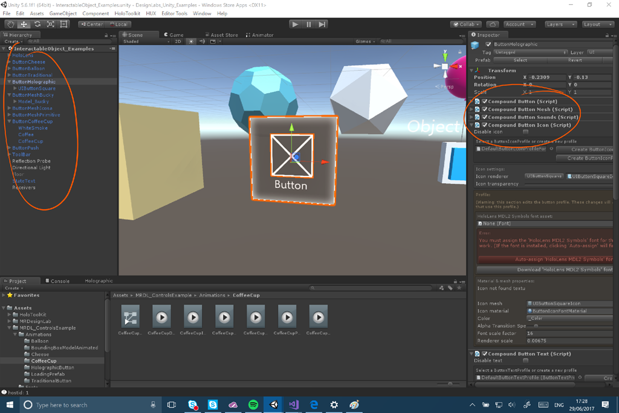The height and width of the screenshot is (413, 619).
Task: Click the Search by Label tag icon
Action: click(450, 288)
